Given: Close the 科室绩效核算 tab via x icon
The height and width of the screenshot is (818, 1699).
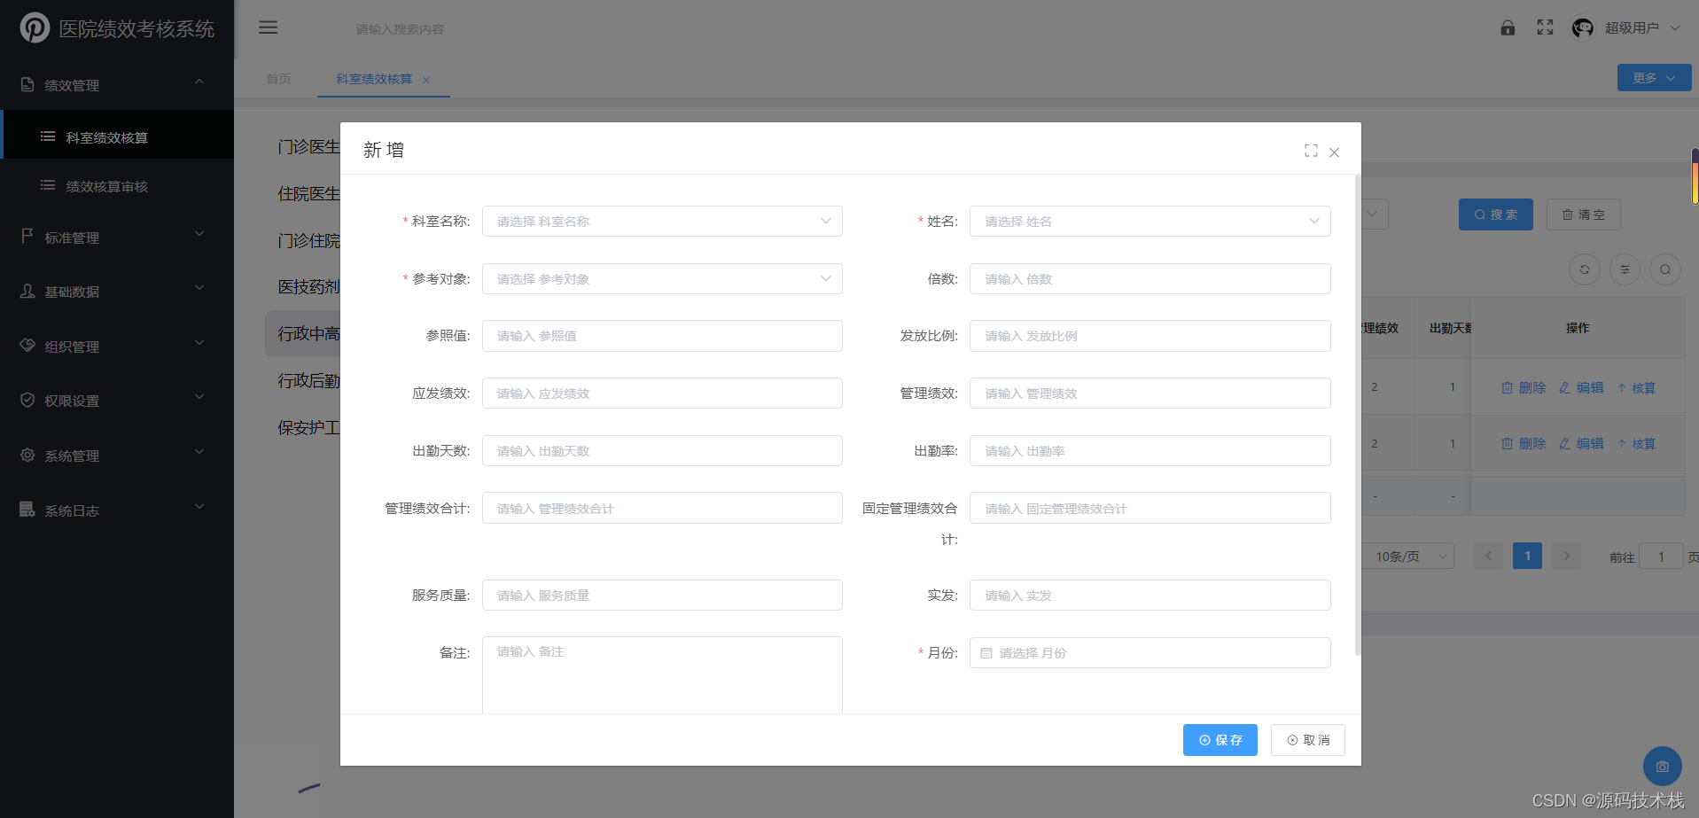Looking at the screenshot, I should pos(426,80).
